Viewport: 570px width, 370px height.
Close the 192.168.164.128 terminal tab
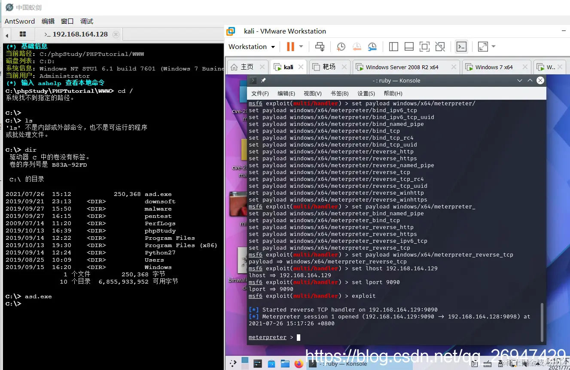[x=116, y=34]
